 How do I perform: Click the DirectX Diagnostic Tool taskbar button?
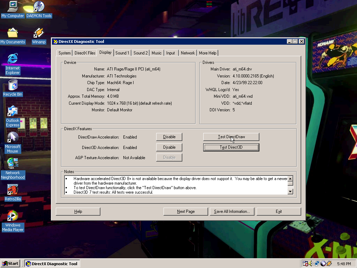pyautogui.click(x=52, y=264)
